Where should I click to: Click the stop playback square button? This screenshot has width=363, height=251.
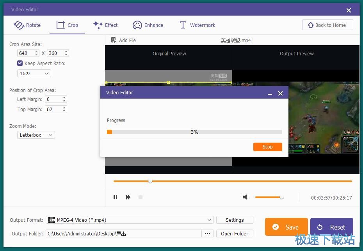(140, 197)
